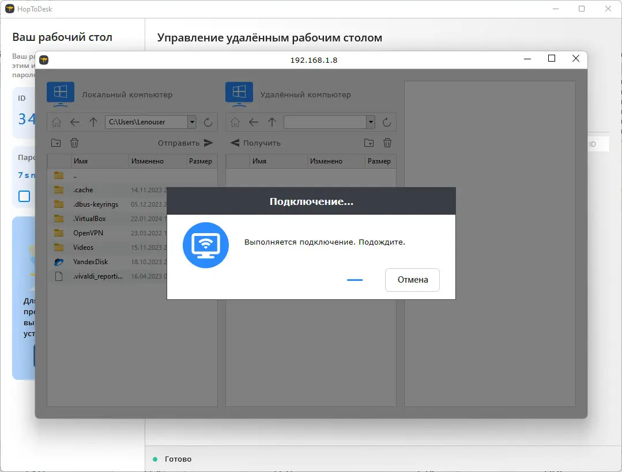Click the back arrow in local panel
Image resolution: width=622 pixels, height=472 pixels.
coord(76,121)
